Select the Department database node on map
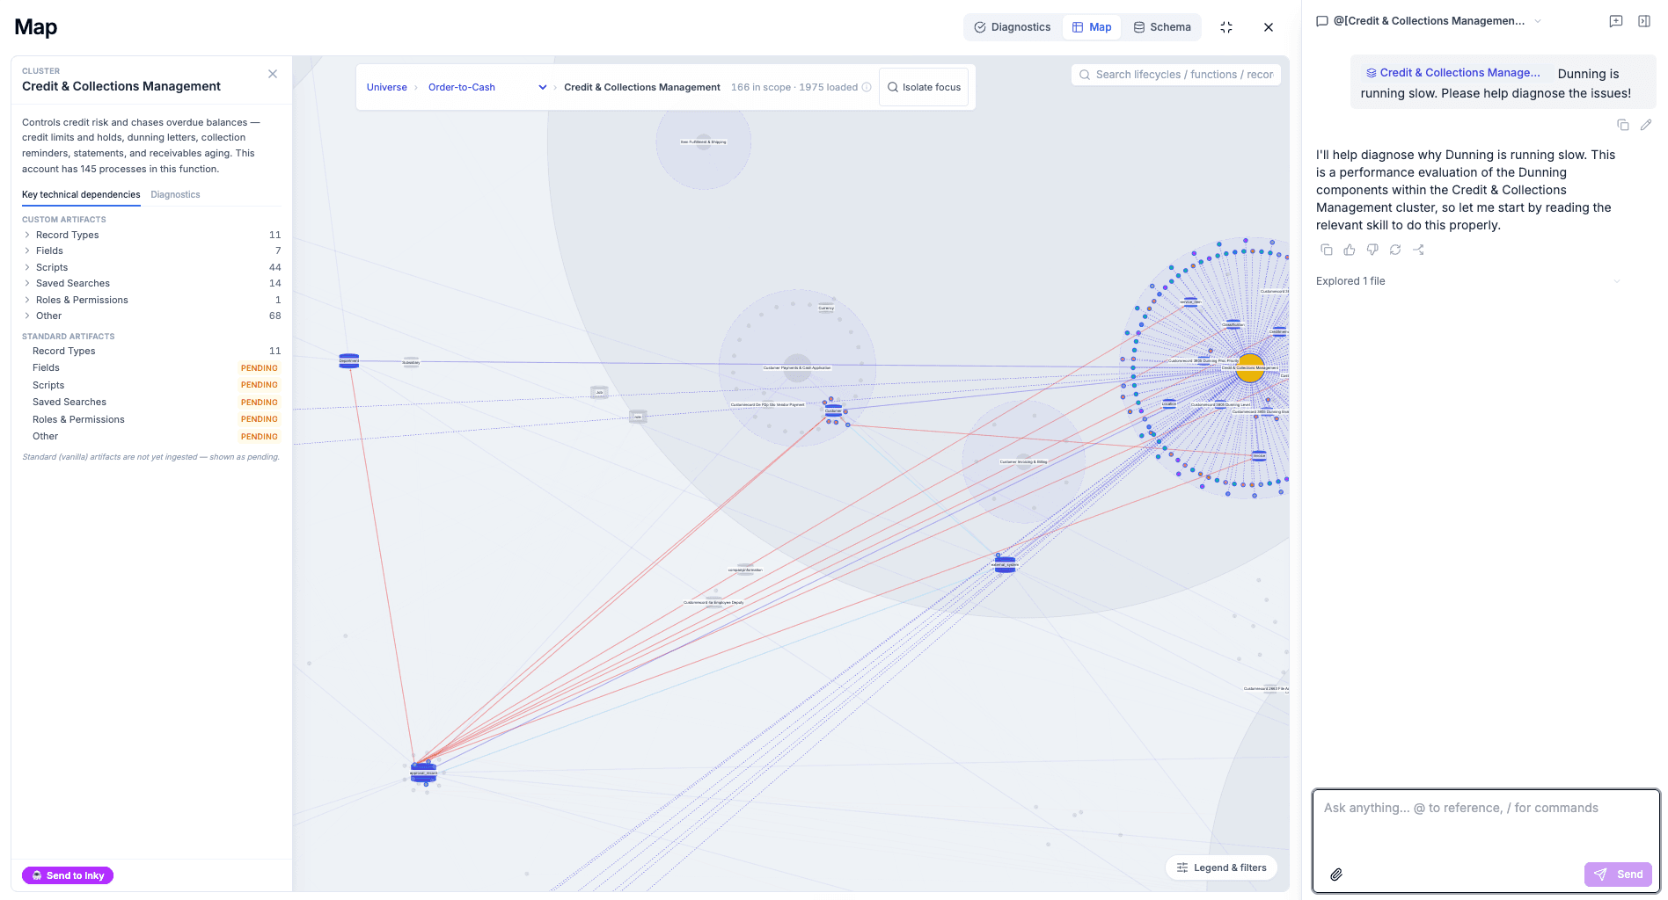Screen dimensions: 1668x900 coord(348,360)
